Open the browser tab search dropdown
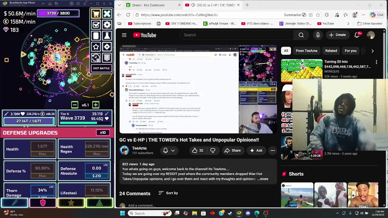388x218 pixels. coord(119,5)
